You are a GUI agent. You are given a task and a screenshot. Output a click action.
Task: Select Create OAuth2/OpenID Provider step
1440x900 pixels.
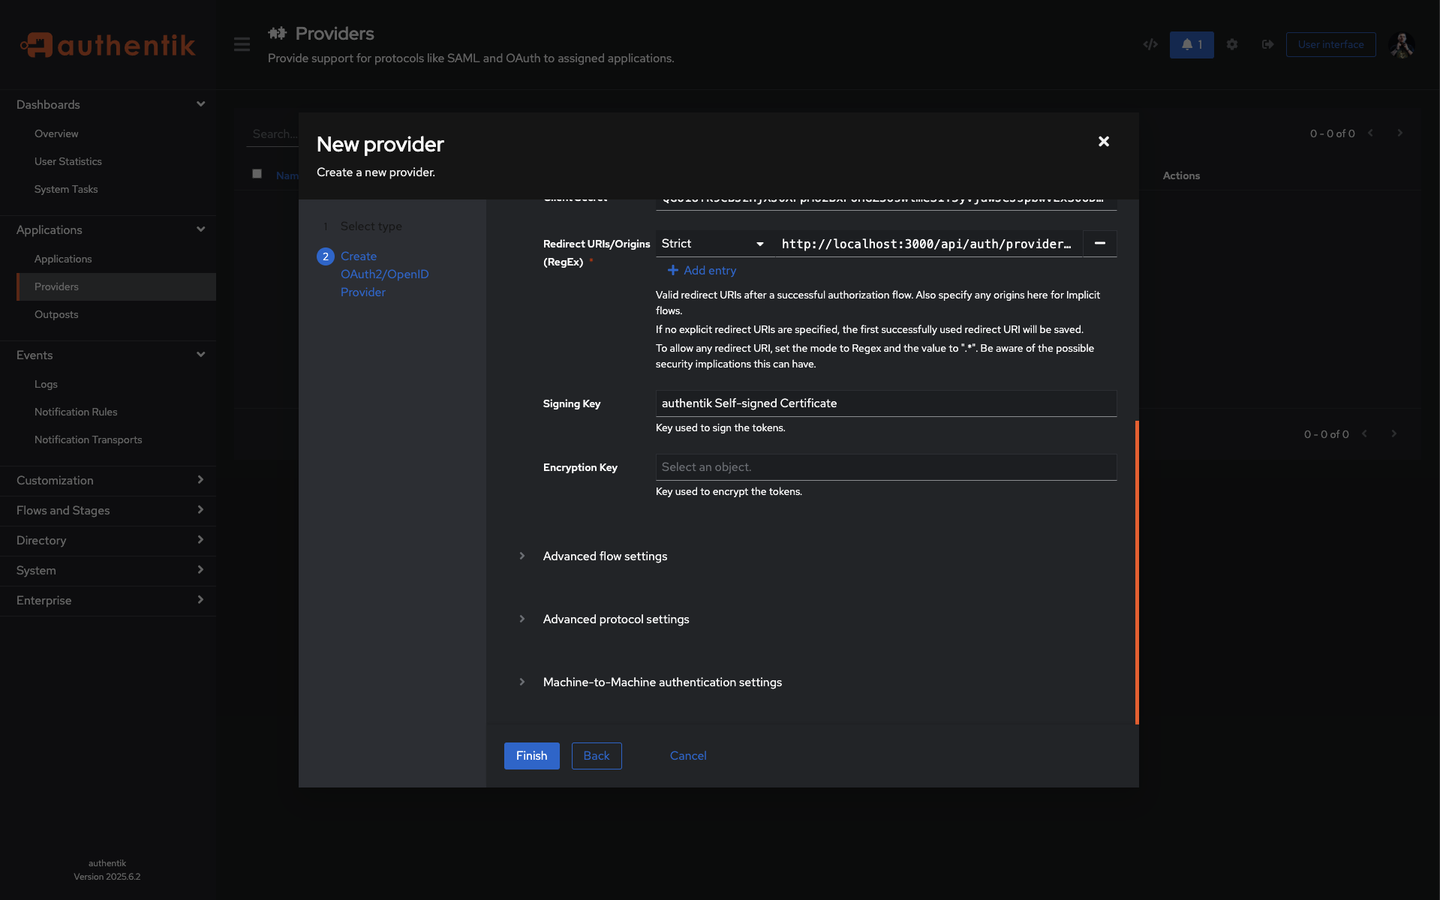pyautogui.click(x=384, y=274)
